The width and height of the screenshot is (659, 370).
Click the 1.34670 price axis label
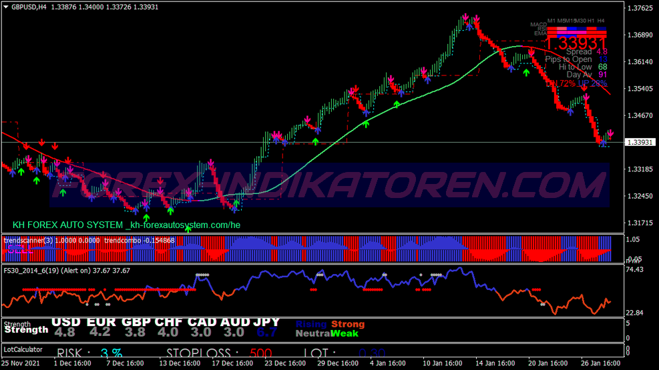coord(640,115)
